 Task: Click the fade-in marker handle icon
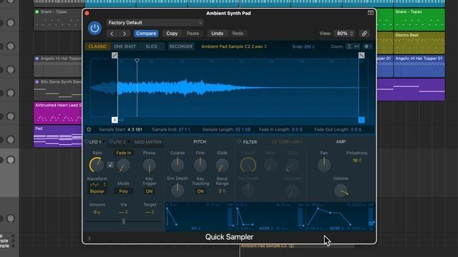pos(114,55)
